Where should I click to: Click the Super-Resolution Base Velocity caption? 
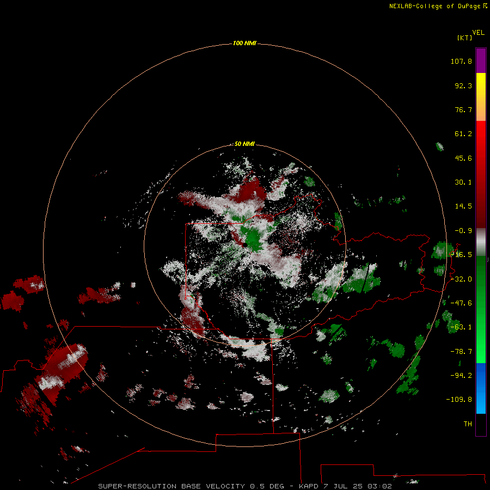click(245, 486)
